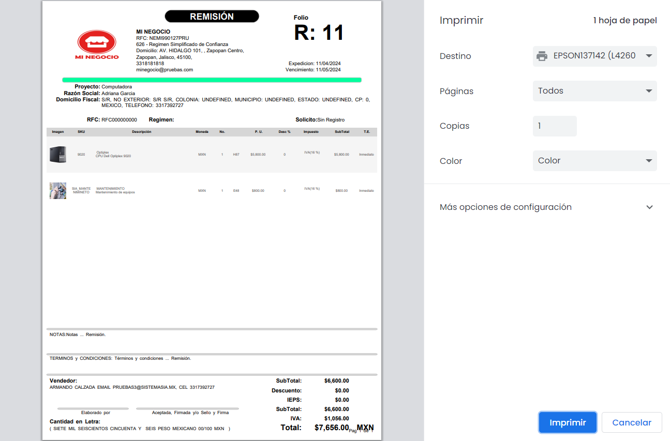Click the '1 hoja de papel' page count
670x441 pixels.
coord(624,21)
